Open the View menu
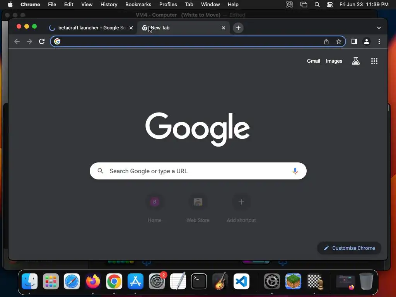This screenshot has width=396, height=297. (x=87, y=4)
